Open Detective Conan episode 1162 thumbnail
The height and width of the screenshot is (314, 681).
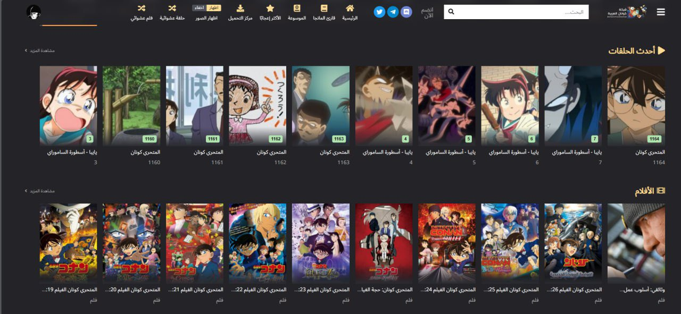[x=258, y=106]
